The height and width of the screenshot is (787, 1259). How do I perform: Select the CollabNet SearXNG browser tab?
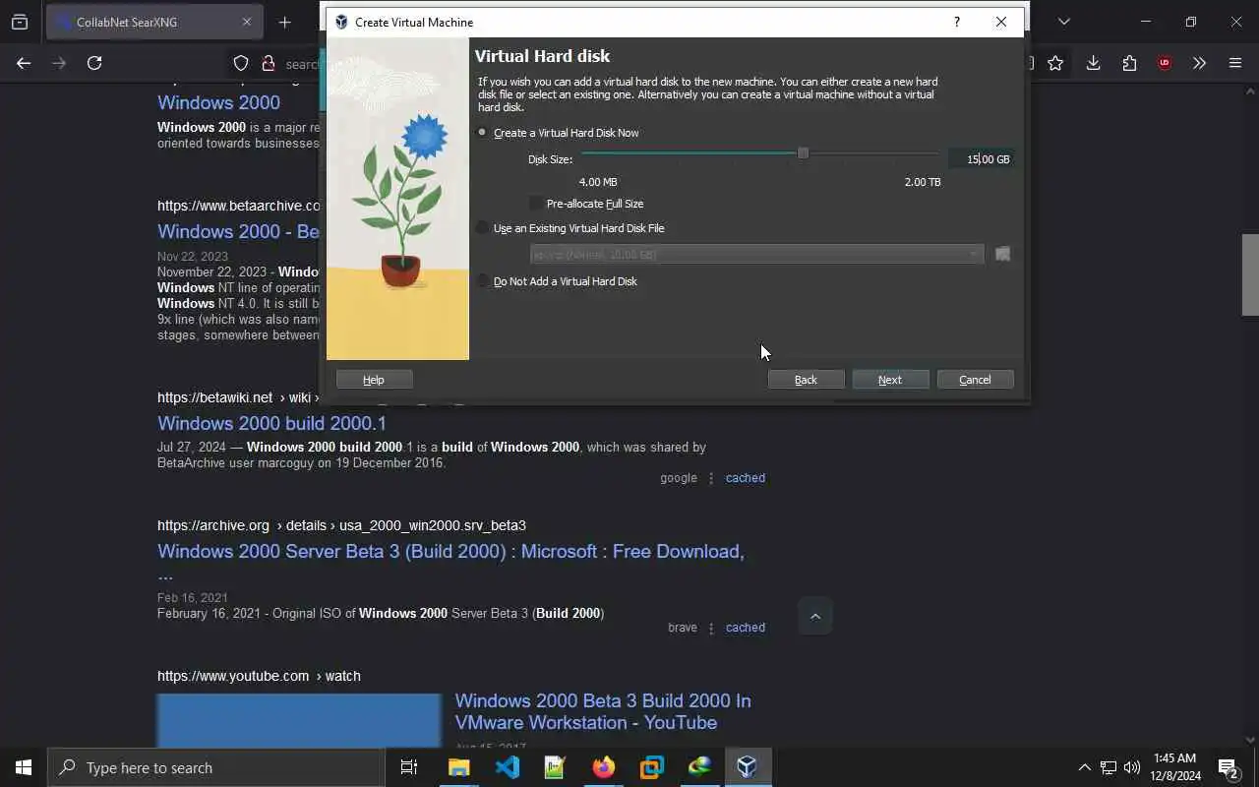click(x=152, y=22)
